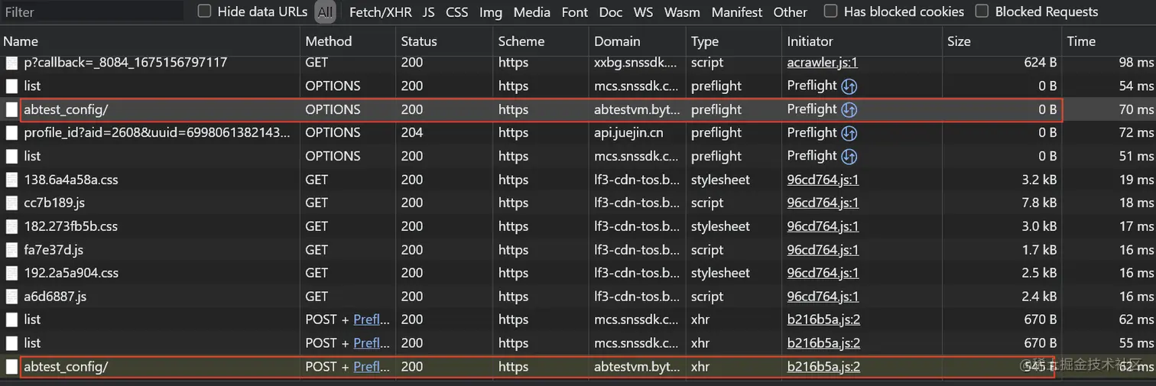Image resolution: width=1156 pixels, height=386 pixels.
Task: Click the file icon of 182.273fb5b.css
Action: coord(11,227)
